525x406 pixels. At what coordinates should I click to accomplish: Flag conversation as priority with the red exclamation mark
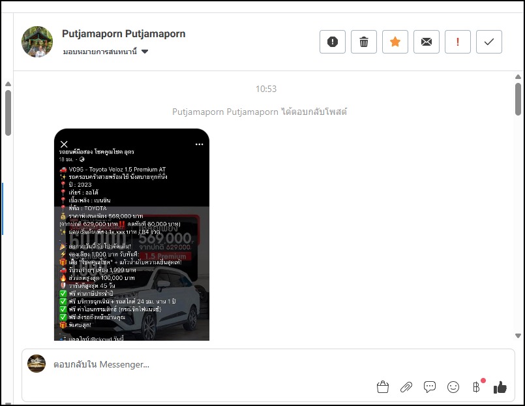pyautogui.click(x=458, y=42)
